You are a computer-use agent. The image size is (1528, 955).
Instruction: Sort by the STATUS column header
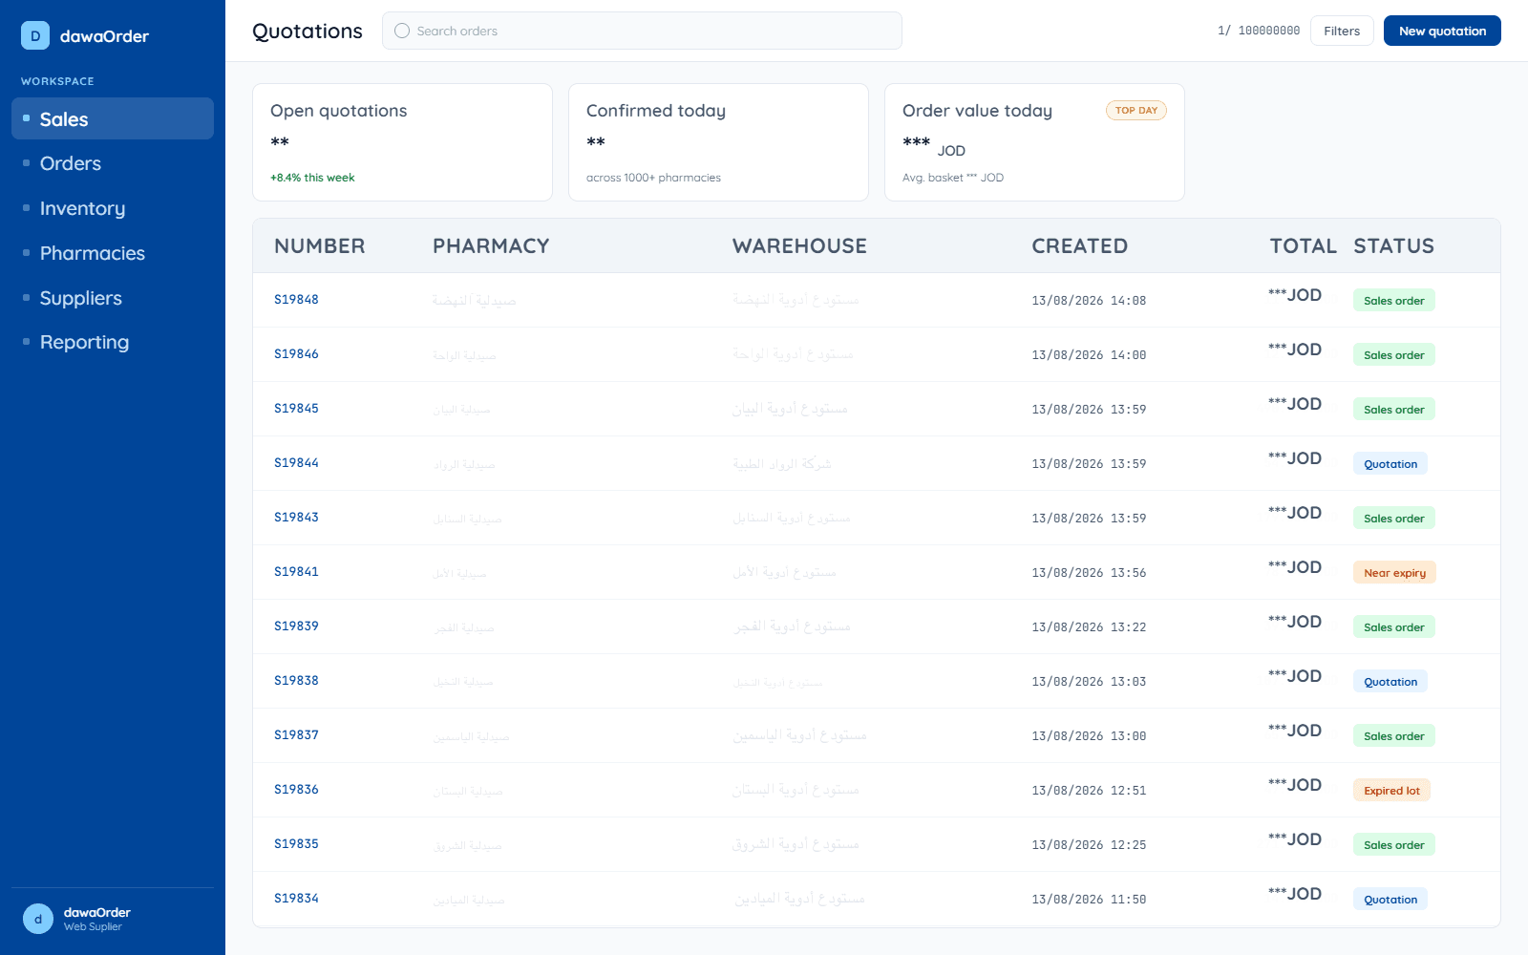pyautogui.click(x=1393, y=246)
